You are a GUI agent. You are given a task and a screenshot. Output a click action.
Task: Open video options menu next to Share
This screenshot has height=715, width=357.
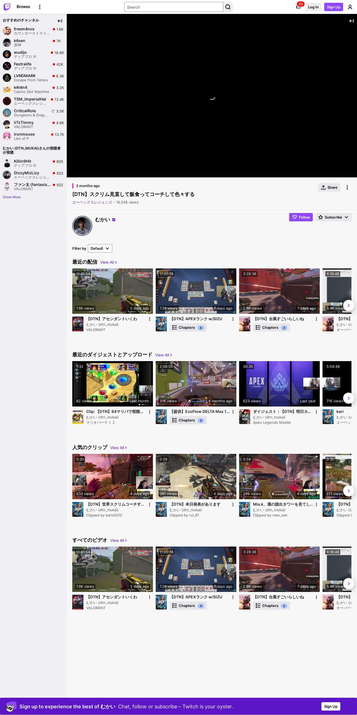[347, 187]
